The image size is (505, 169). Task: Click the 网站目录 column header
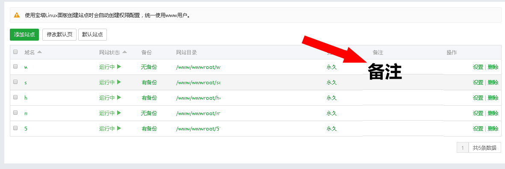point(186,52)
